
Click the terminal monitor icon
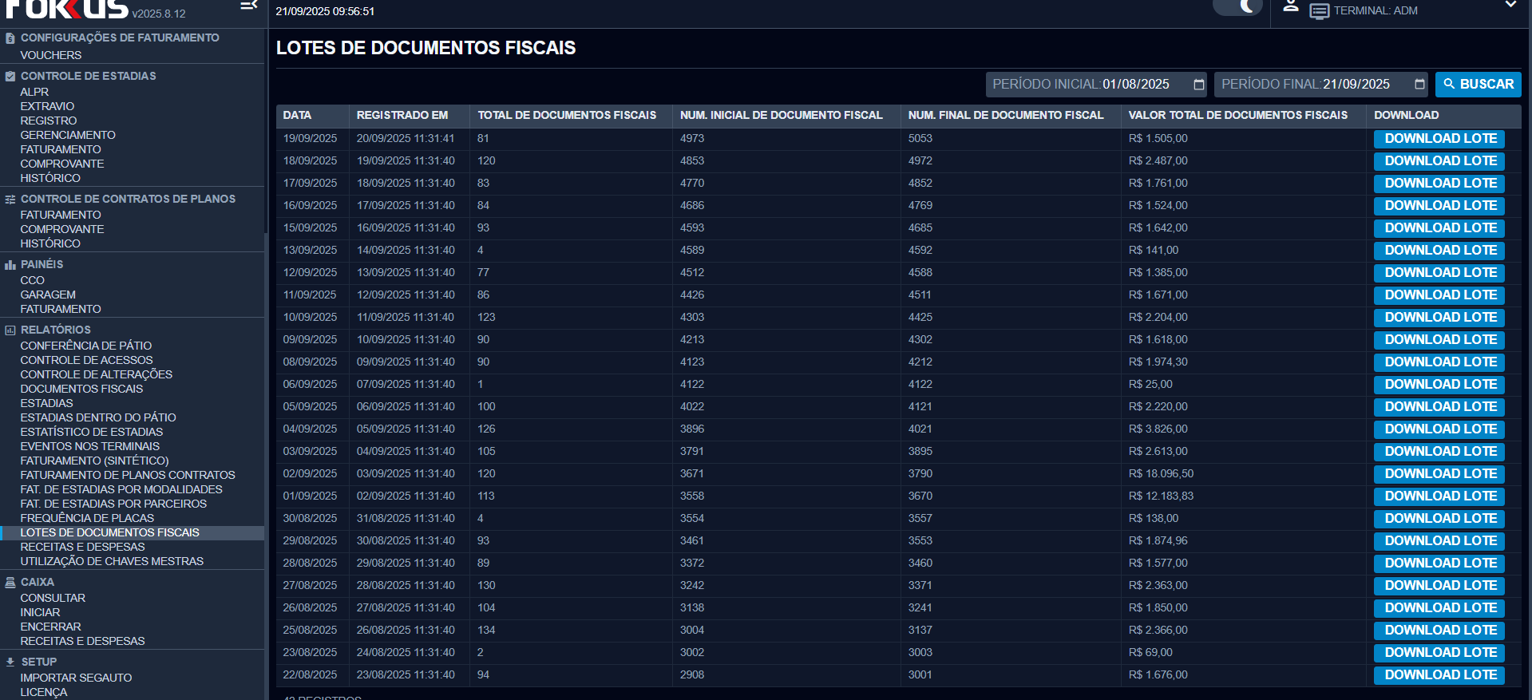click(1319, 11)
